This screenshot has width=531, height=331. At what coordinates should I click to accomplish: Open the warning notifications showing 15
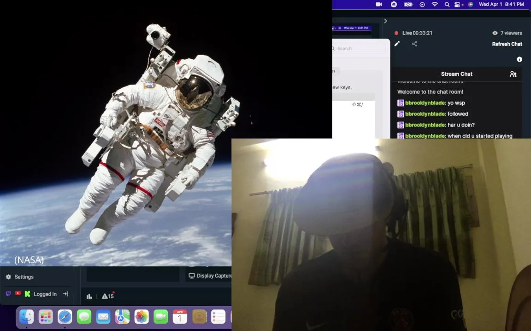click(108, 296)
